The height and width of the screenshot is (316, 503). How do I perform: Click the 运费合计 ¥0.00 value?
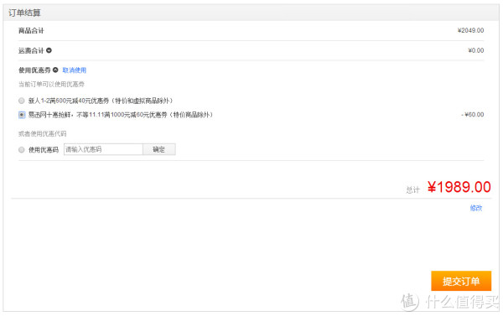click(x=476, y=50)
